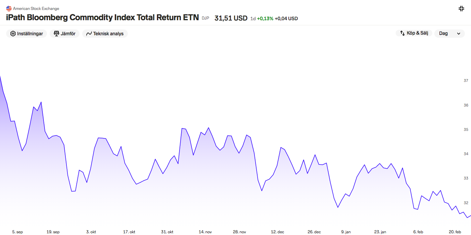
Task: Click the 37 price axis label
Action: [466, 81]
